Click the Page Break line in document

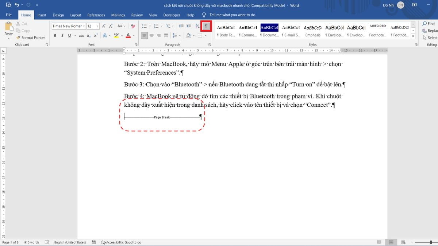(162, 117)
